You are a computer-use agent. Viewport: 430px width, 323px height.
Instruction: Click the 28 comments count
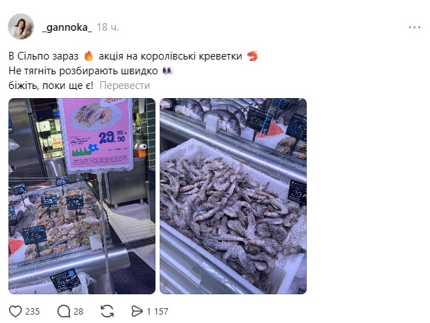pos(78,312)
